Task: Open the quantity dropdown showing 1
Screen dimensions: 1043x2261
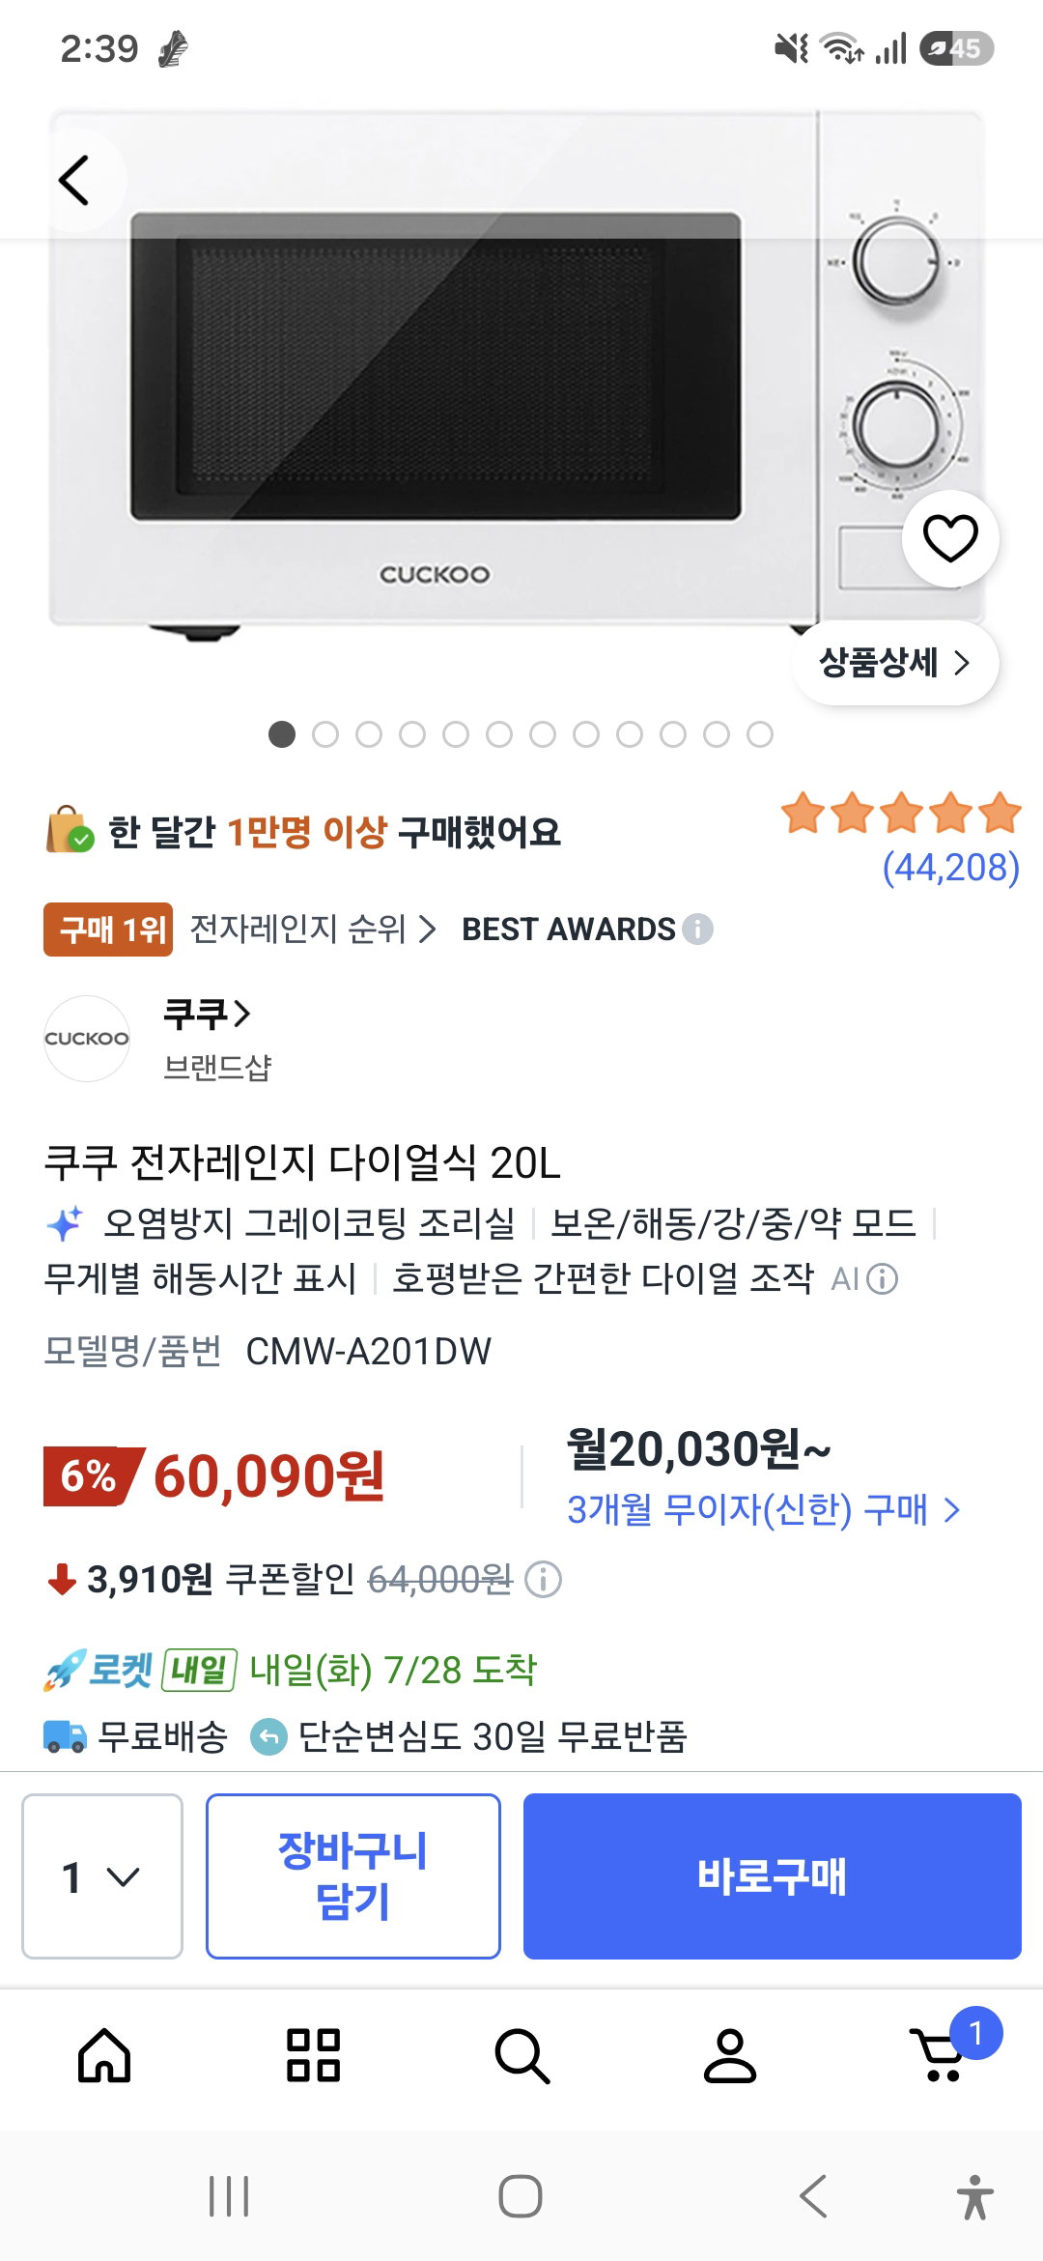Action: 102,1876
